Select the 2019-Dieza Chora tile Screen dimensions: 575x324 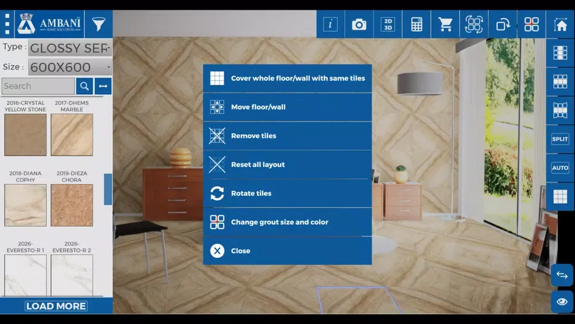[72, 205]
